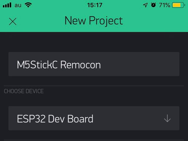Image resolution: width=188 pixels, height=141 pixels.
Task: Tap empty area right of project name text
Action: 139,64
